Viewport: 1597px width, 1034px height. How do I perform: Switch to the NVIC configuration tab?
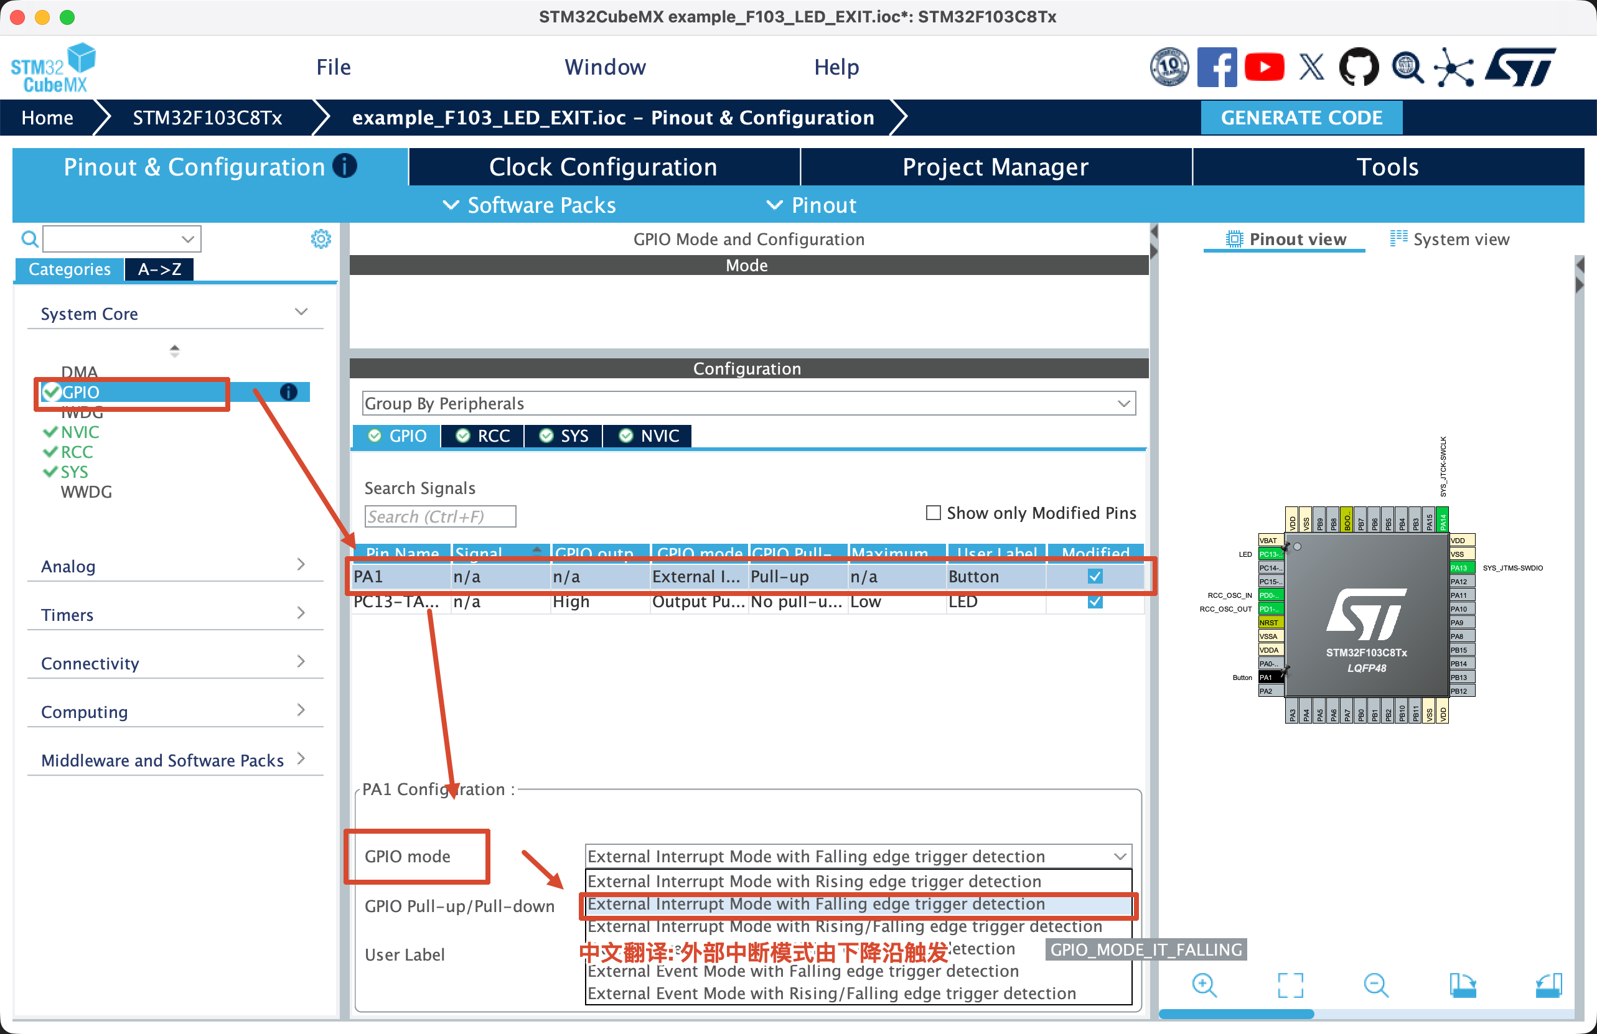tap(647, 436)
